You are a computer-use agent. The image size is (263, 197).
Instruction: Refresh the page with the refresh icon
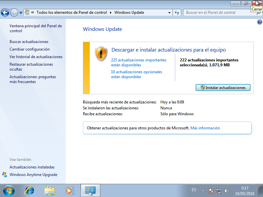pos(177,12)
